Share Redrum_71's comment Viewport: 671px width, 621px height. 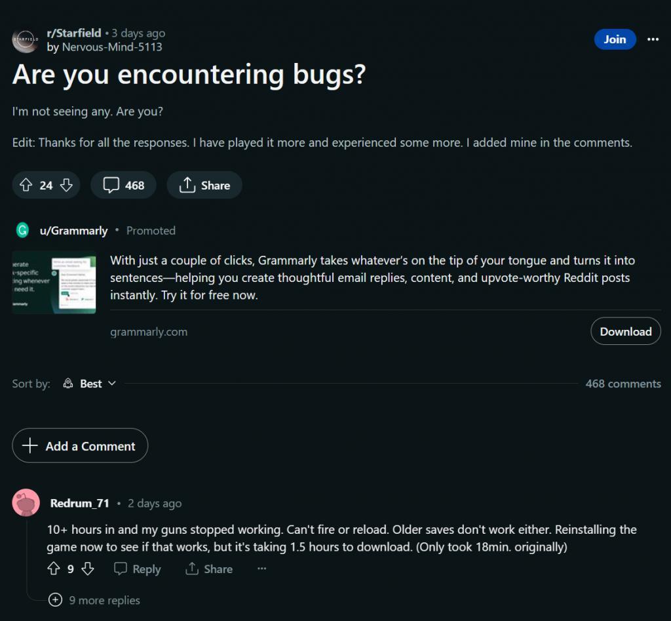[x=208, y=569]
